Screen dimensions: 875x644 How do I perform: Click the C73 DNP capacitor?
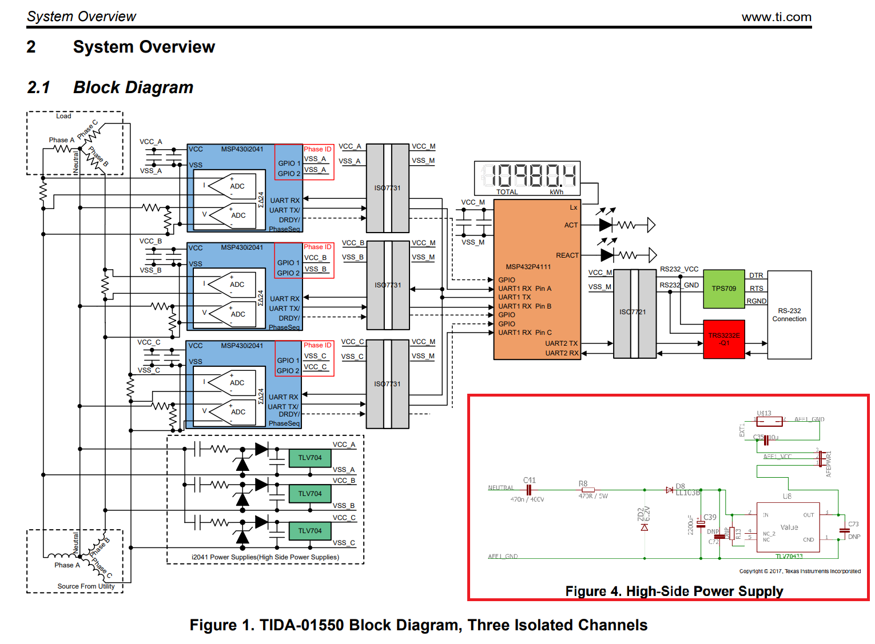[x=845, y=530]
